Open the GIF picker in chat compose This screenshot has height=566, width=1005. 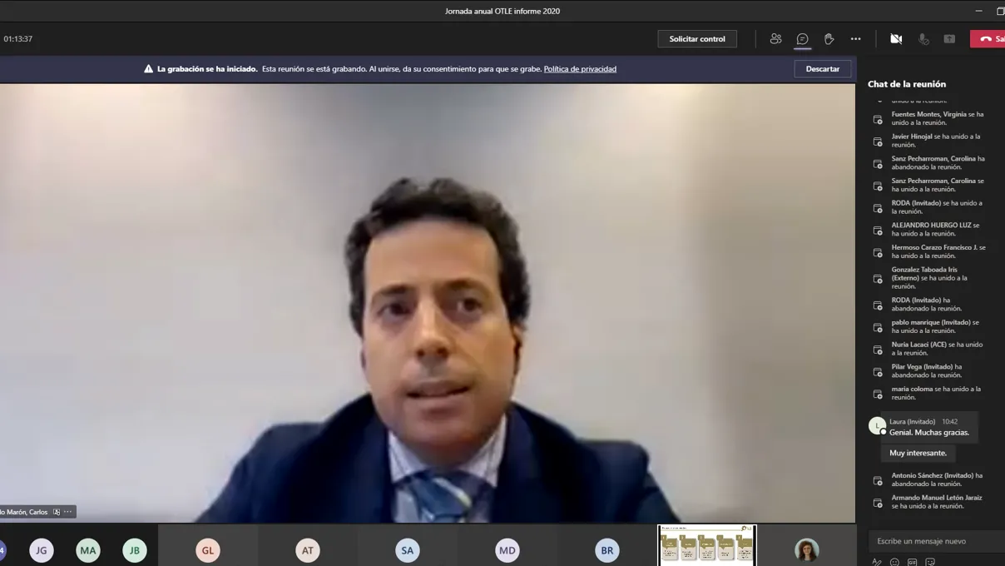point(913,562)
